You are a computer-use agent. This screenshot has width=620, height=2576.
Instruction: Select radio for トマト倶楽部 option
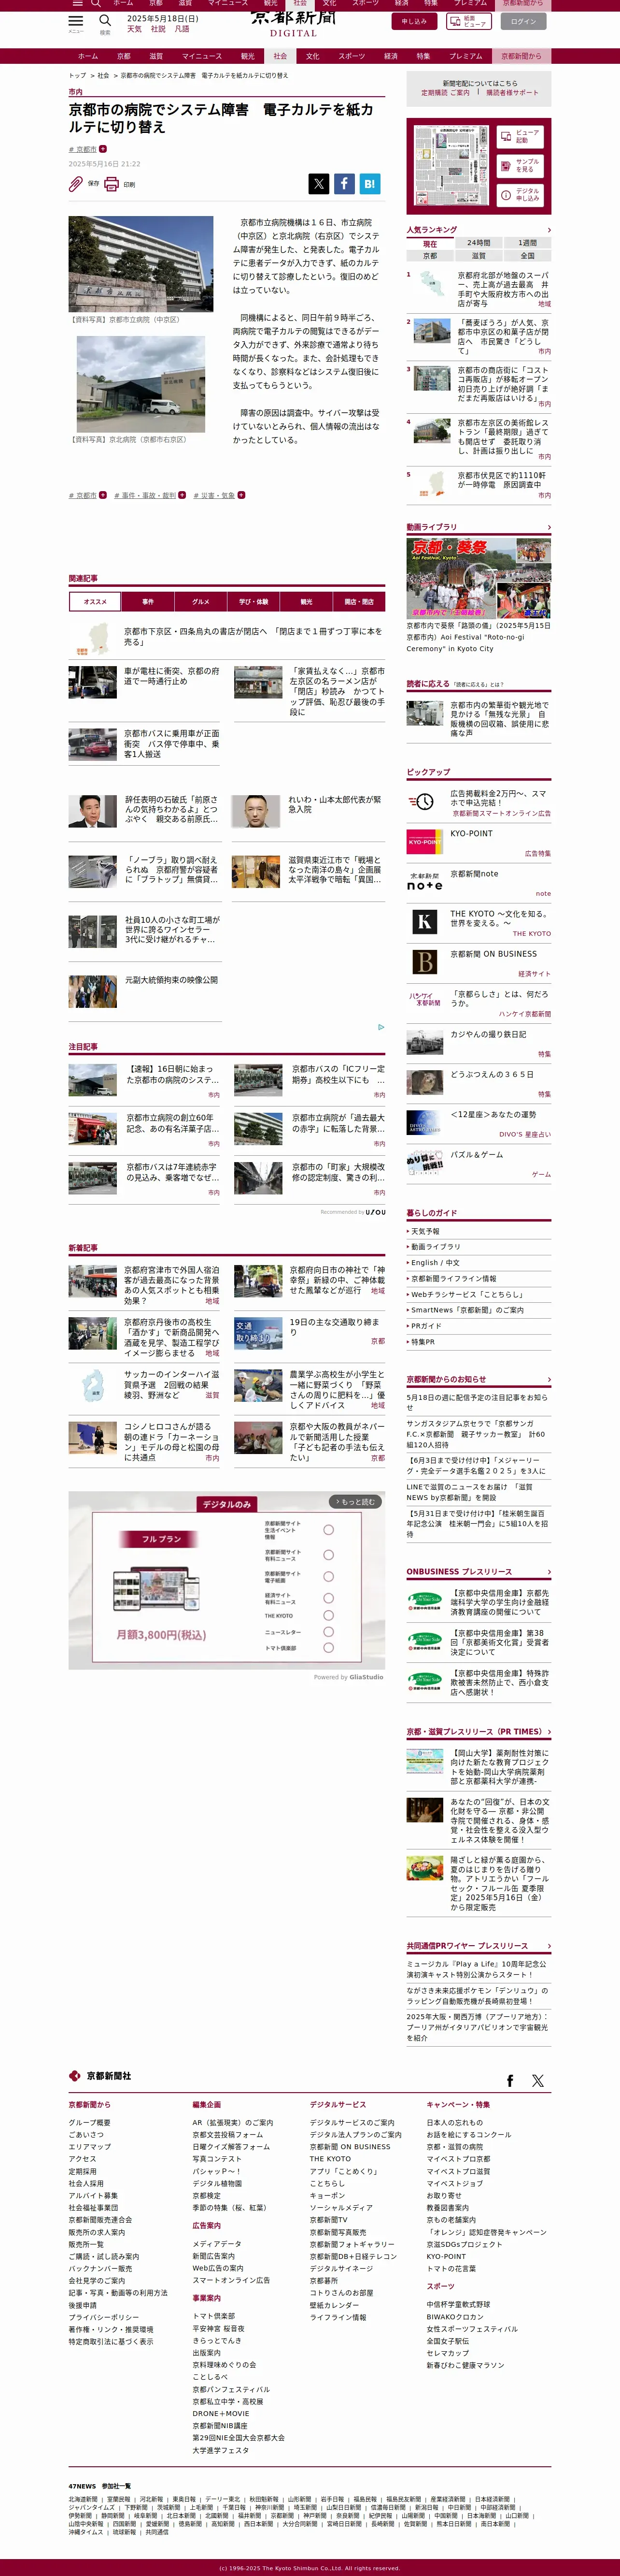pos(328,1647)
